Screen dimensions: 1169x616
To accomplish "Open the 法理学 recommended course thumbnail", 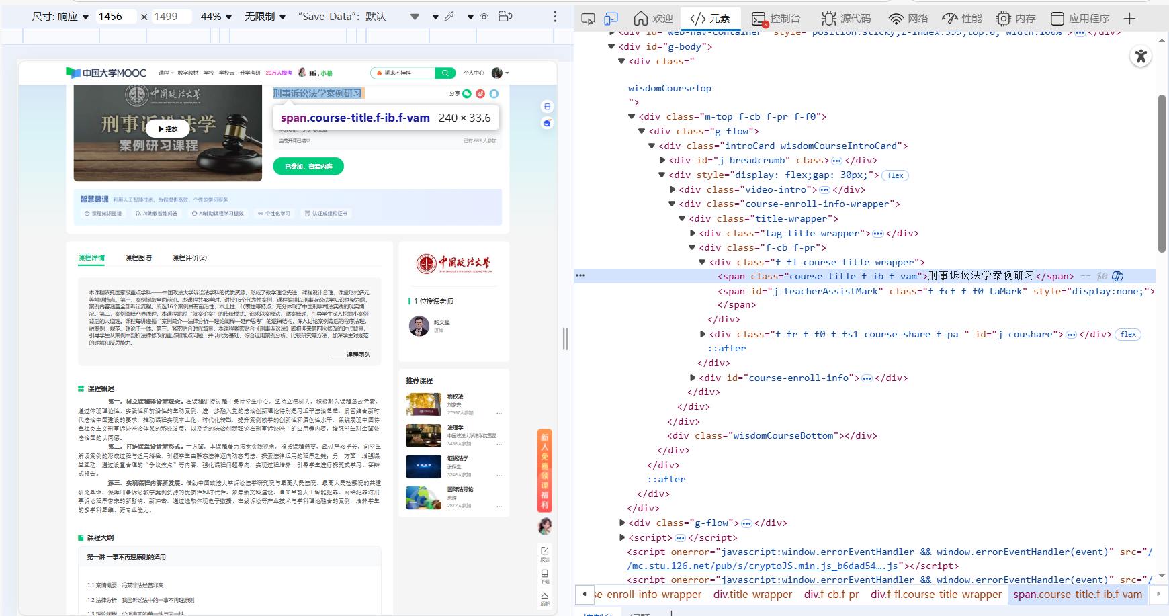I will click(424, 435).
